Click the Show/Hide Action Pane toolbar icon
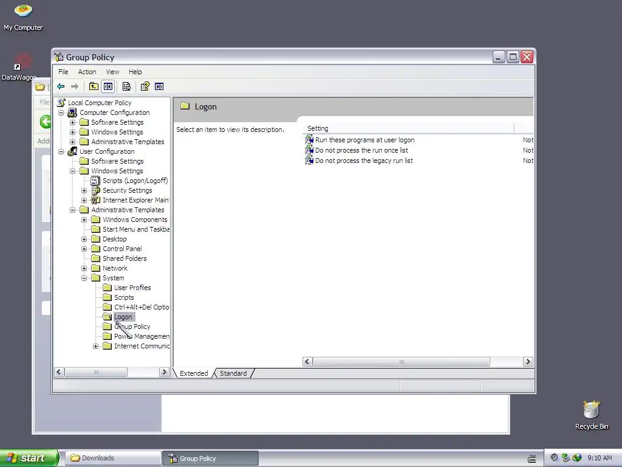This screenshot has width=622, height=467. coord(159,86)
